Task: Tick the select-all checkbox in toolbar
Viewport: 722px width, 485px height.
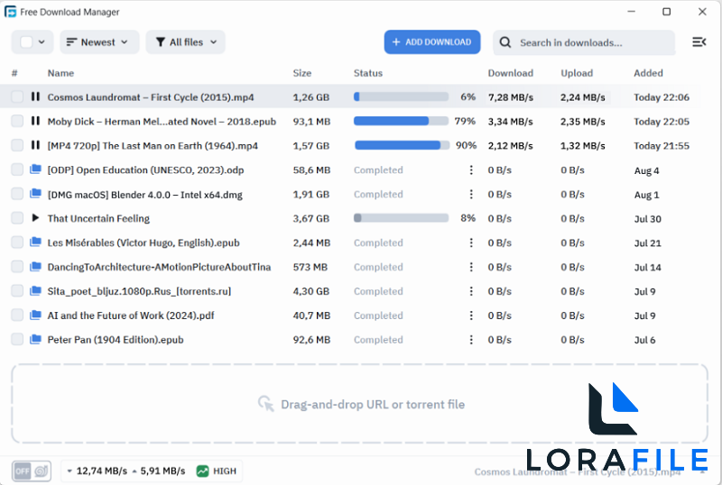Action: coord(27,42)
